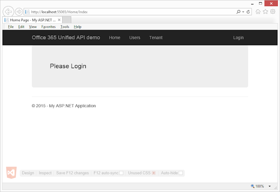
Task: Click the browser Forward arrow button
Action: click(19, 12)
